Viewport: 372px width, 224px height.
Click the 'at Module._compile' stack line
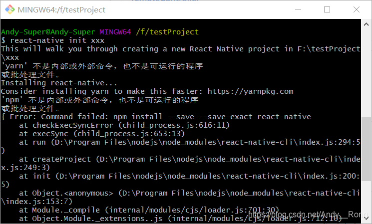149,210
